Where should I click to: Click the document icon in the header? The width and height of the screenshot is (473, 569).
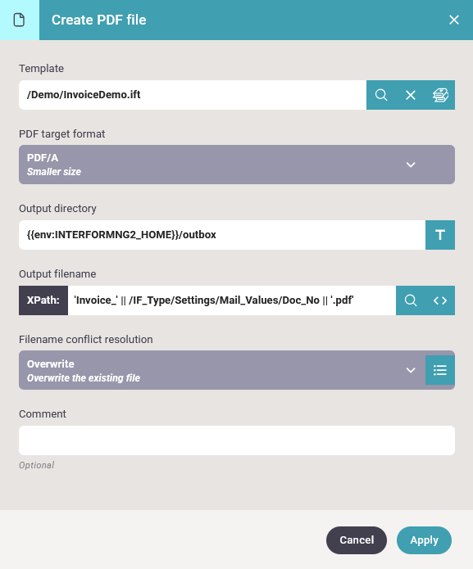19,20
